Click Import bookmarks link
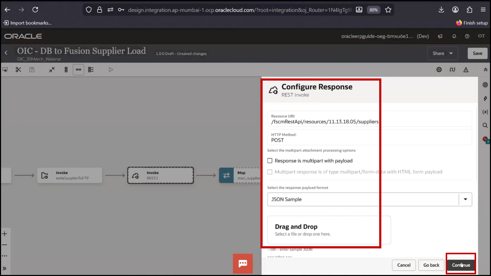Viewport: 491px width, 276px height. pos(27,23)
